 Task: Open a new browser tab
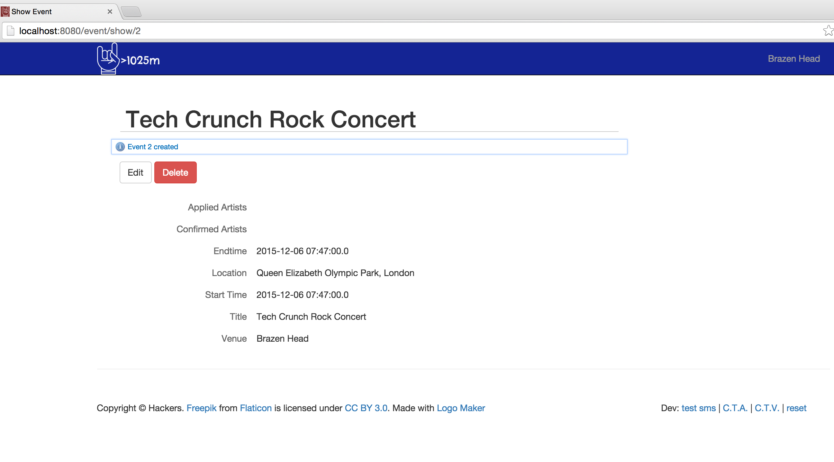pyautogui.click(x=131, y=12)
